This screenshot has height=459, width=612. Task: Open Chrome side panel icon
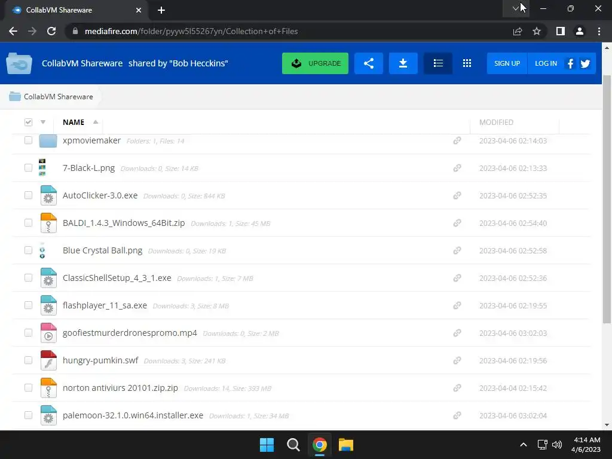[x=561, y=31]
